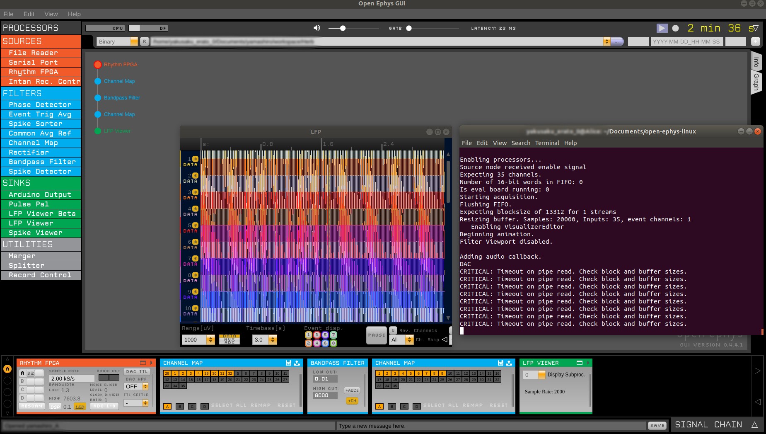Toggle event display channel 8 circle
The width and height of the screenshot is (766, 434).
click(333, 343)
